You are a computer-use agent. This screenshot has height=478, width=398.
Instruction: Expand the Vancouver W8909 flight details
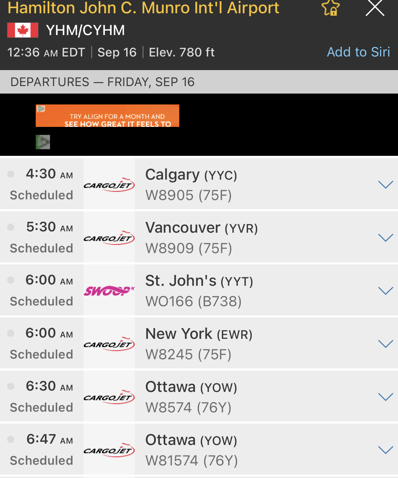point(386,238)
